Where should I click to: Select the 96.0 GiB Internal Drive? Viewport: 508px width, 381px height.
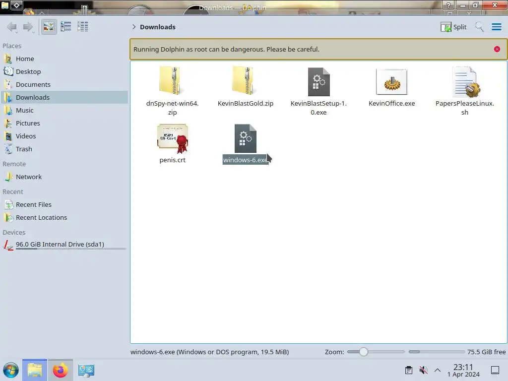point(64,245)
